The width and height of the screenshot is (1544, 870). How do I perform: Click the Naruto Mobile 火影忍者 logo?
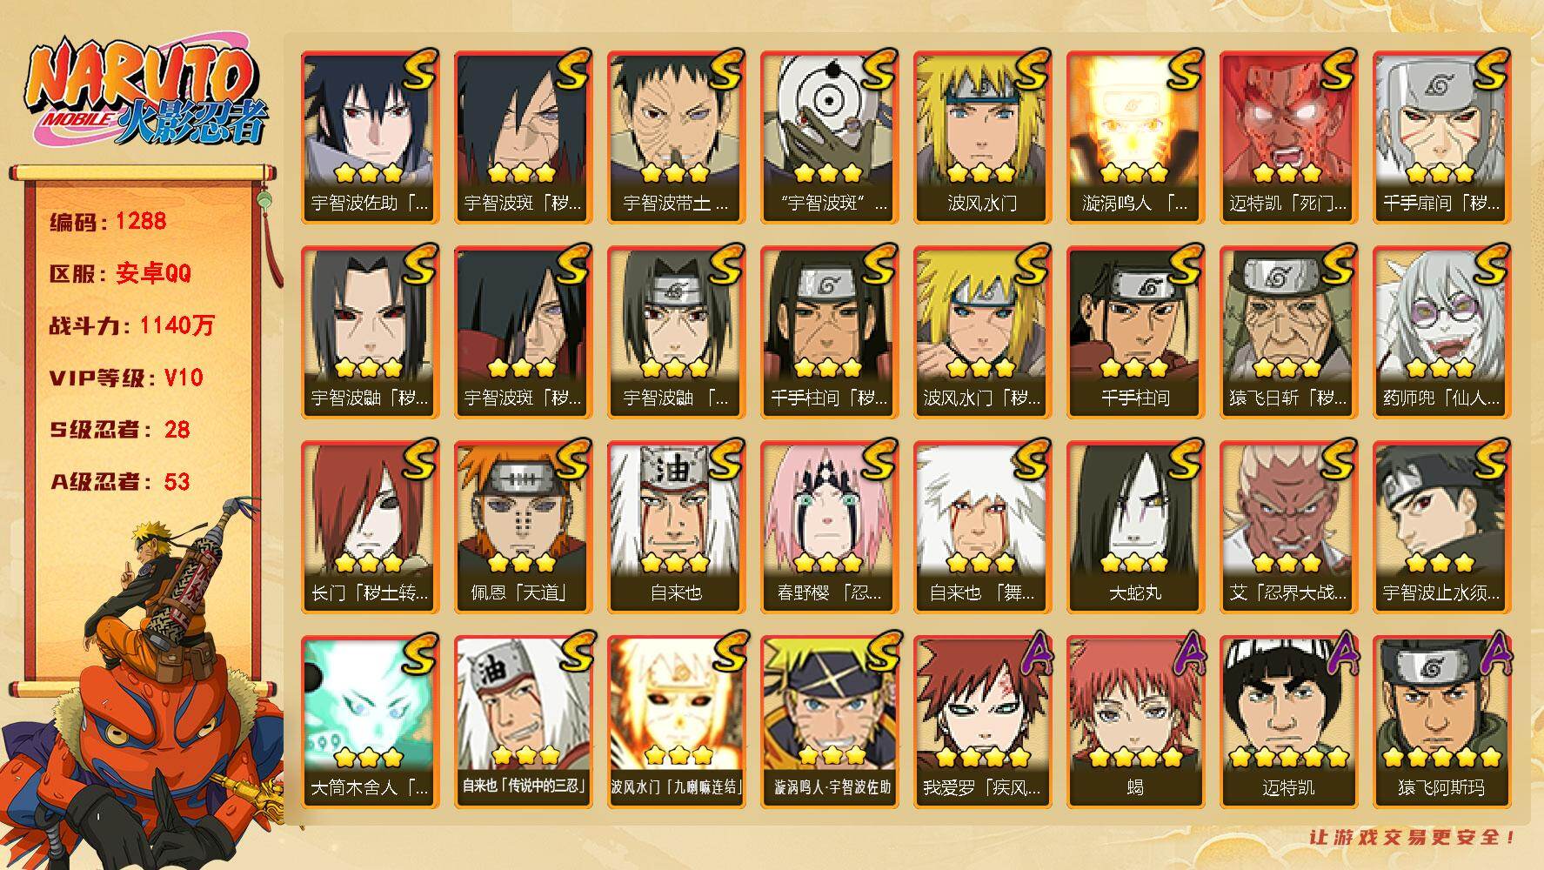click(145, 93)
